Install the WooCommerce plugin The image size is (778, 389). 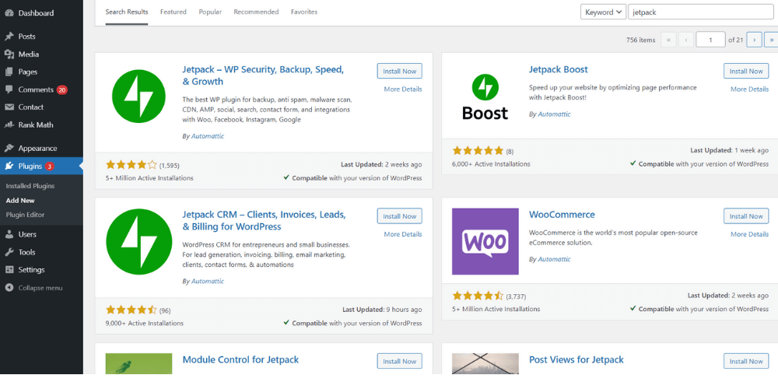(x=745, y=216)
